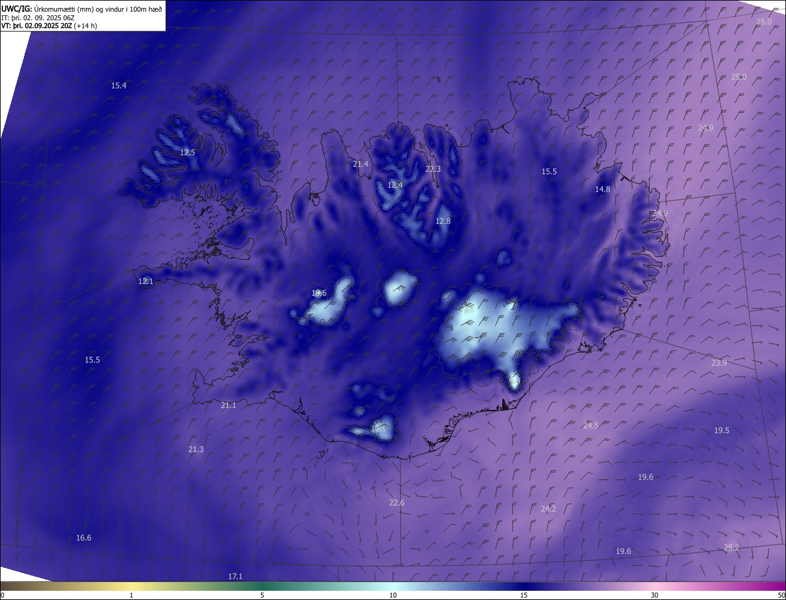Click the yellow section of the colour scale
This screenshot has height=600, width=786.
pyautogui.click(x=132, y=586)
